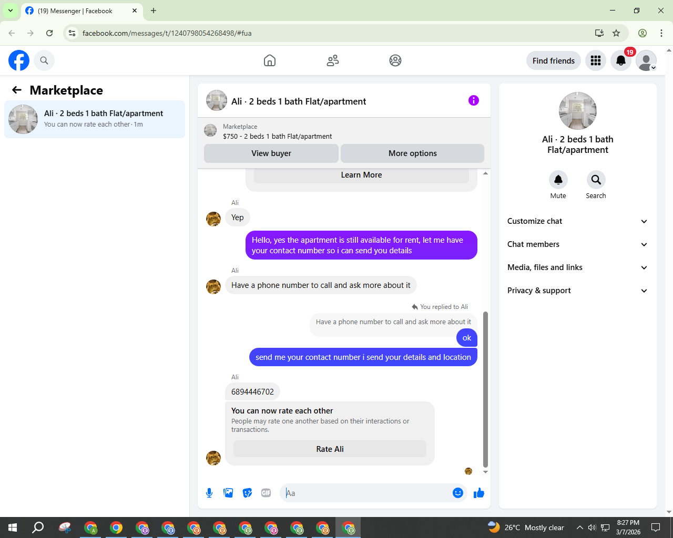
Task: Open Windows taskbar search
Action: pyautogui.click(x=38, y=527)
